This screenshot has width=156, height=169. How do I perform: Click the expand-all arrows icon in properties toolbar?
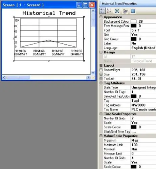pos(117,11)
